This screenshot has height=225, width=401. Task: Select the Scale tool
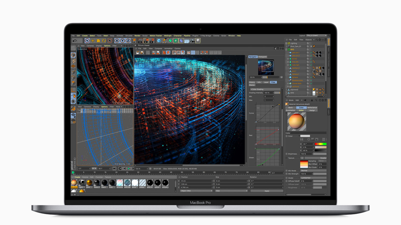coord(98,41)
